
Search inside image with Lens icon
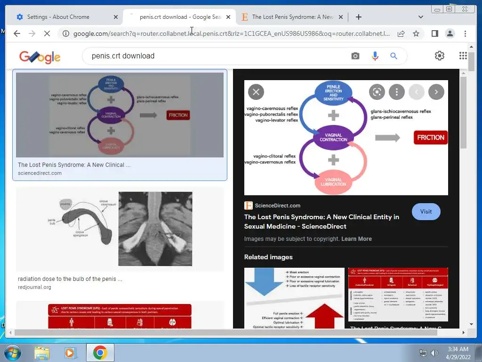coord(377,92)
